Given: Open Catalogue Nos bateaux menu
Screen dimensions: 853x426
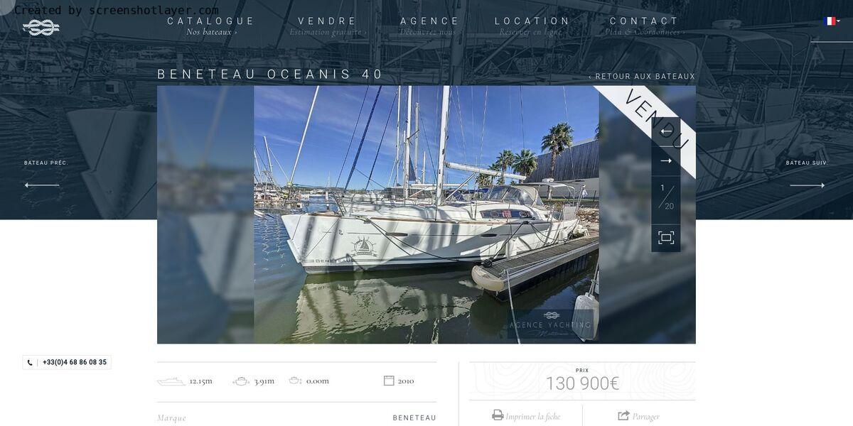Looking at the screenshot, I should [x=211, y=26].
